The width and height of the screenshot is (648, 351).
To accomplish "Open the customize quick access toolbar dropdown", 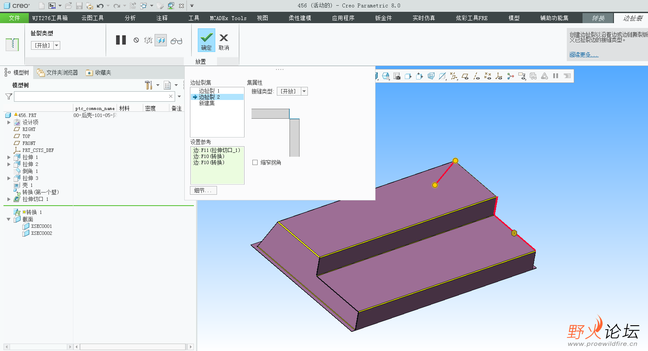I will (x=192, y=6).
